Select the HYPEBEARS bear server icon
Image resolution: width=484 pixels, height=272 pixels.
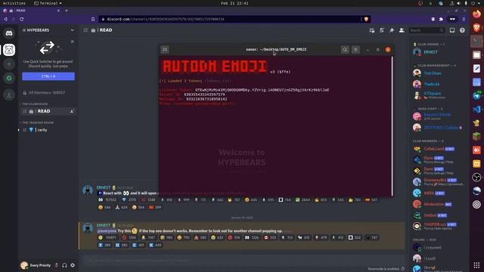click(x=9, y=50)
